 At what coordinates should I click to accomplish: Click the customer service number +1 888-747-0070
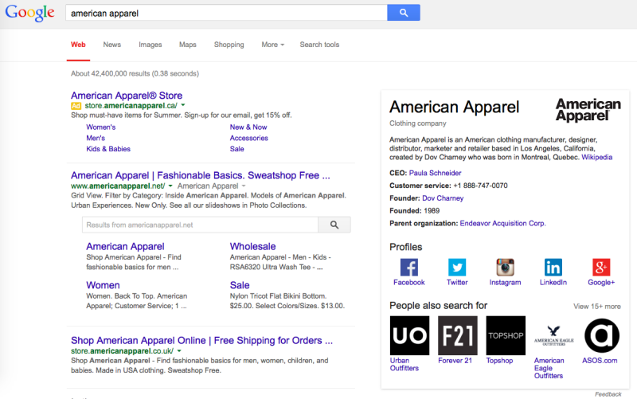pyautogui.click(x=481, y=186)
